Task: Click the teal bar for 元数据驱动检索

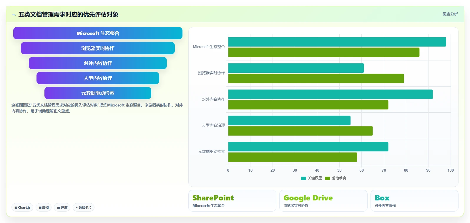Action: tap(308, 147)
